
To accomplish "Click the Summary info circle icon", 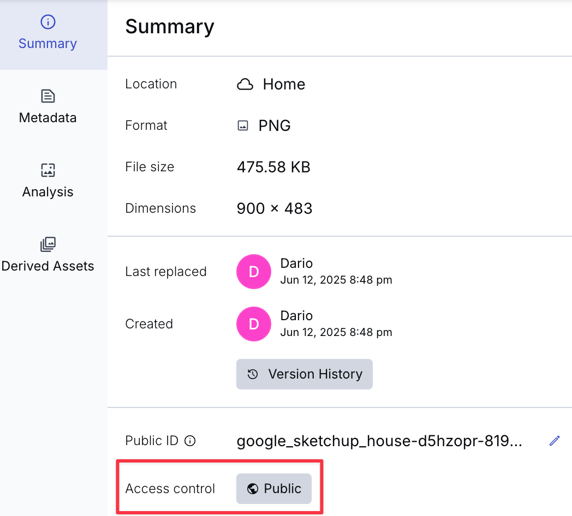I will click(48, 22).
